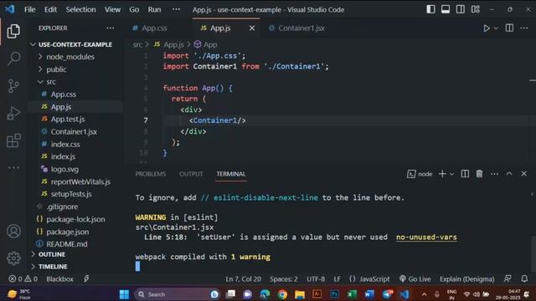Start Go Live server

click(x=415, y=278)
